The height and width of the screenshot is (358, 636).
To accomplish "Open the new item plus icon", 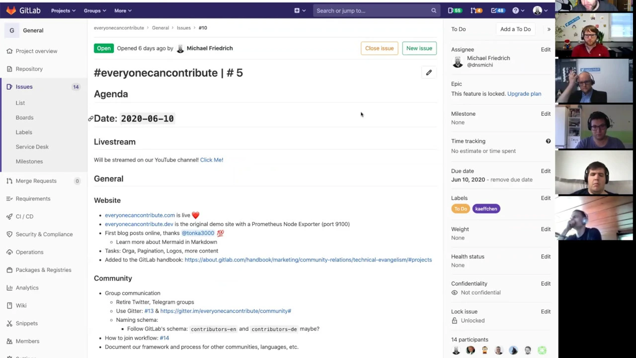I will [x=299, y=10].
